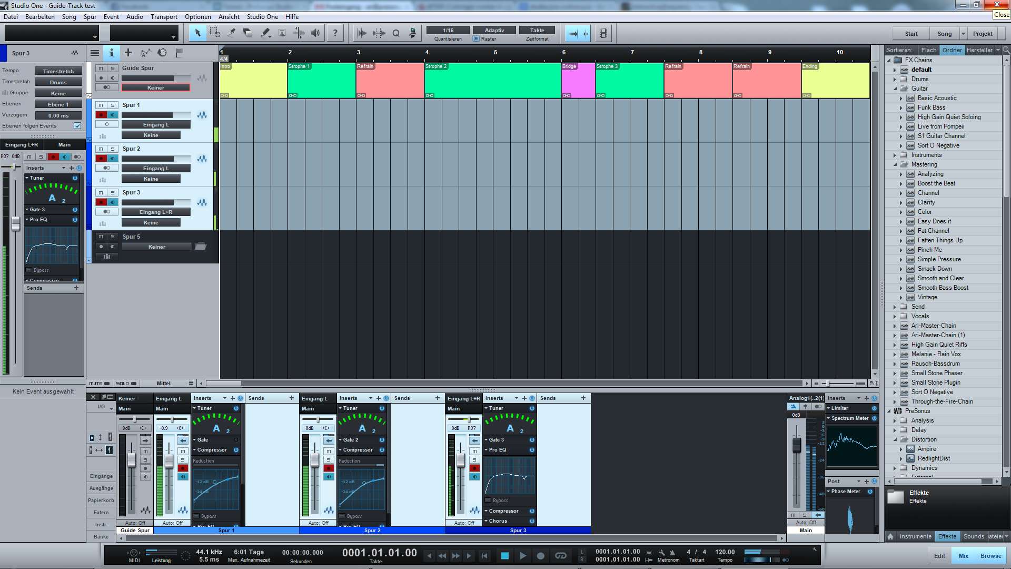Open the tempo track clock icon
Viewport: 1011px width, 569px height.
coord(162,53)
